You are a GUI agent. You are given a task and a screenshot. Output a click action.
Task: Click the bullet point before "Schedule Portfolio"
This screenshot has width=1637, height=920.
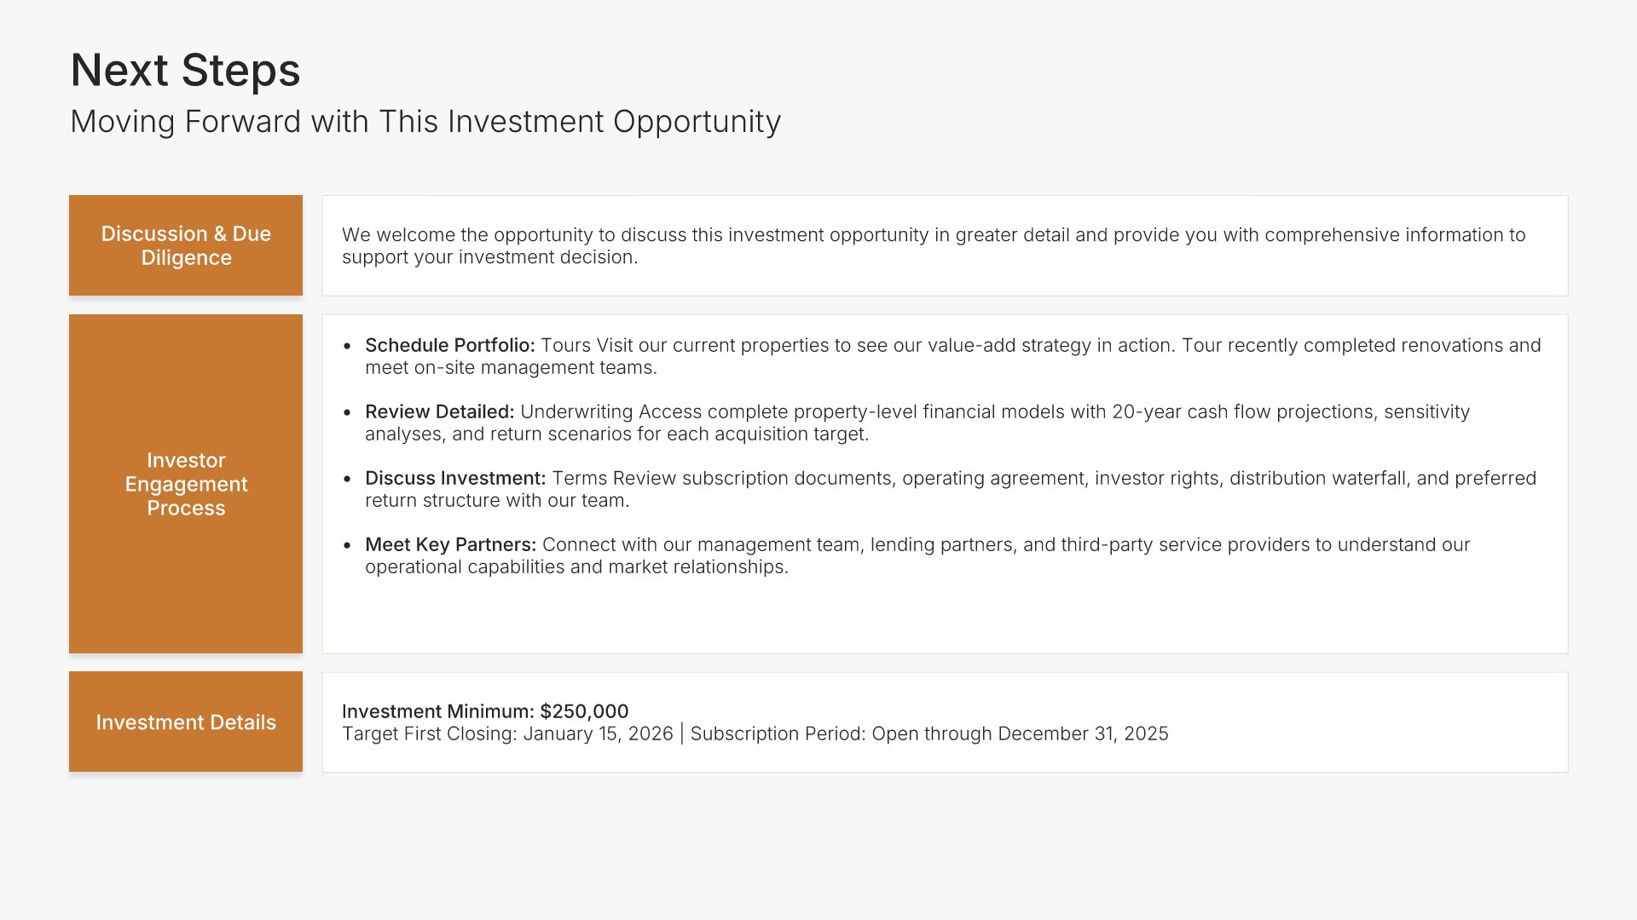(347, 346)
